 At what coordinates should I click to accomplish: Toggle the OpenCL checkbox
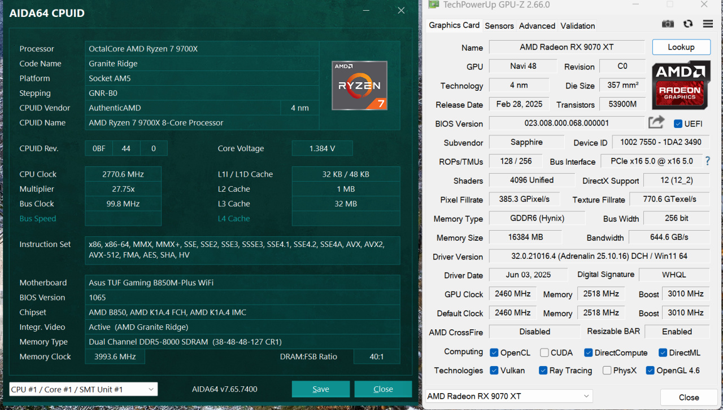494,352
